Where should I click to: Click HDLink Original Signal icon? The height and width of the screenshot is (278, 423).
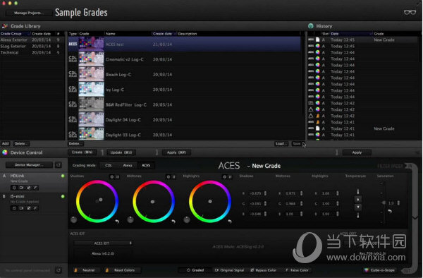(x=21, y=188)
